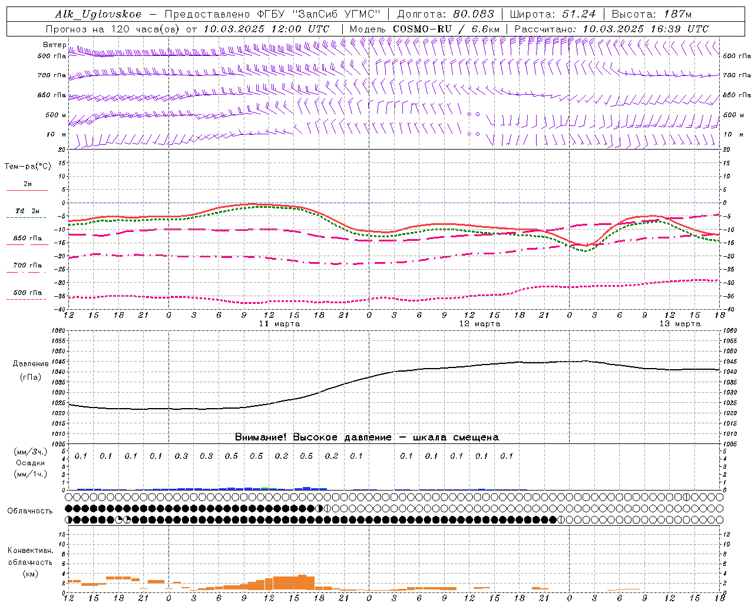Click the '(км)' unit under convective cloudiness
754x603 pixels.
[x=30, y=574]
